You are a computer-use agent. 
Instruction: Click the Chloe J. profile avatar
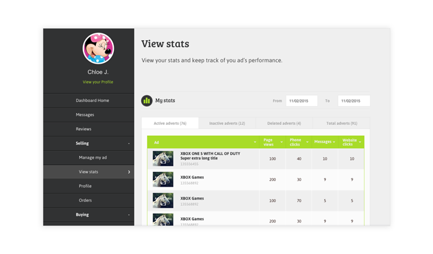[x=98, y=49]
